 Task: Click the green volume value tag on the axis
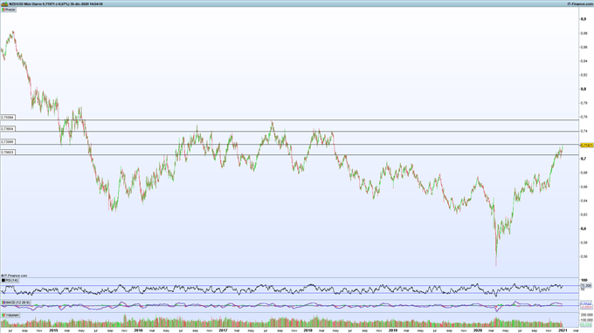tap(586, 324)
